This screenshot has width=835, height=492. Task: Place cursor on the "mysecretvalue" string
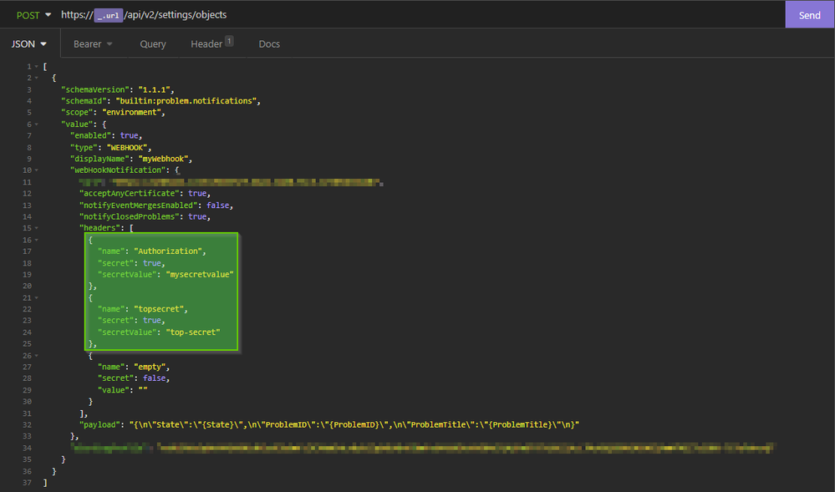point(201,274)
